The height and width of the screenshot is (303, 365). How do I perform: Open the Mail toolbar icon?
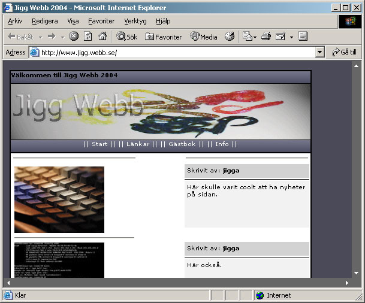[249, 37]
